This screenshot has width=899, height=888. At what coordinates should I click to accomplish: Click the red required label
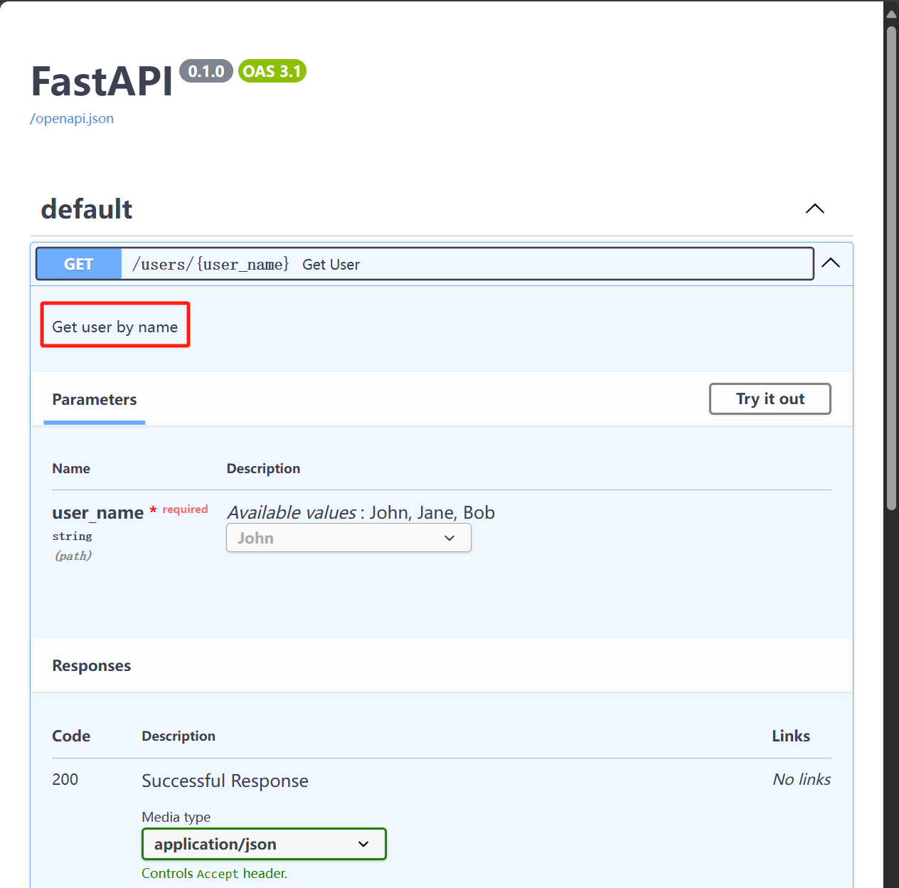pyautogui.click(x=186, y=509)
